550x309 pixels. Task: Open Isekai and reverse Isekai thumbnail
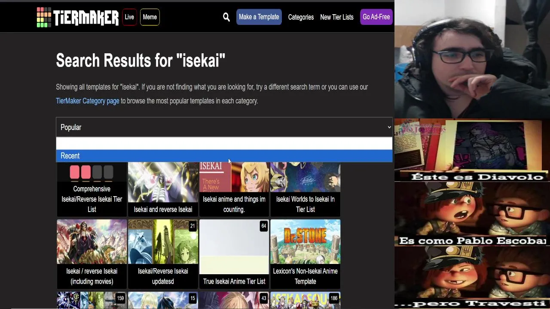point(163,189)
